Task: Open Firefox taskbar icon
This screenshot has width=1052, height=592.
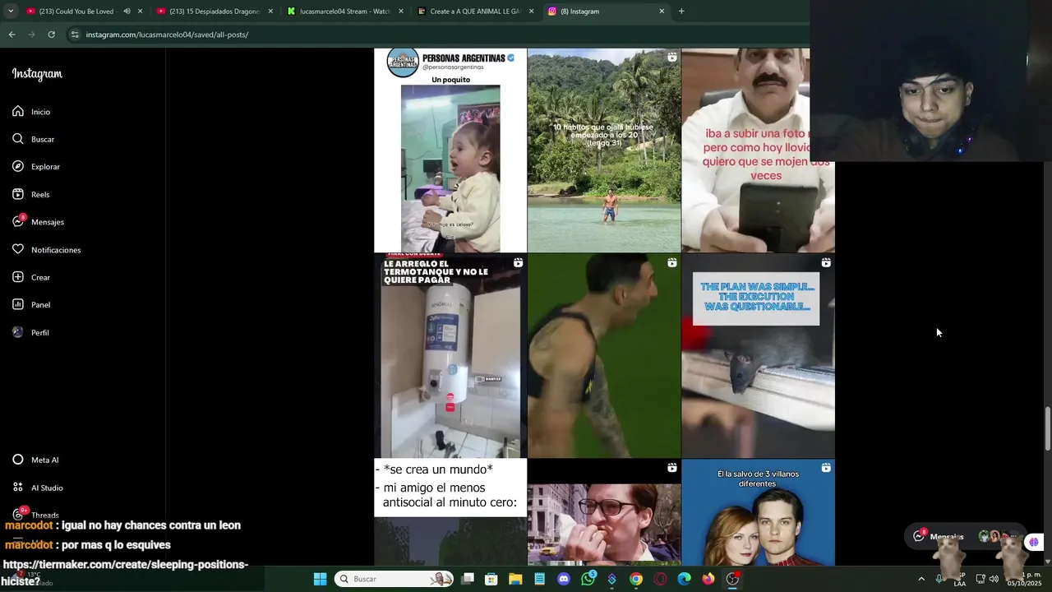Action: (708, 579)
